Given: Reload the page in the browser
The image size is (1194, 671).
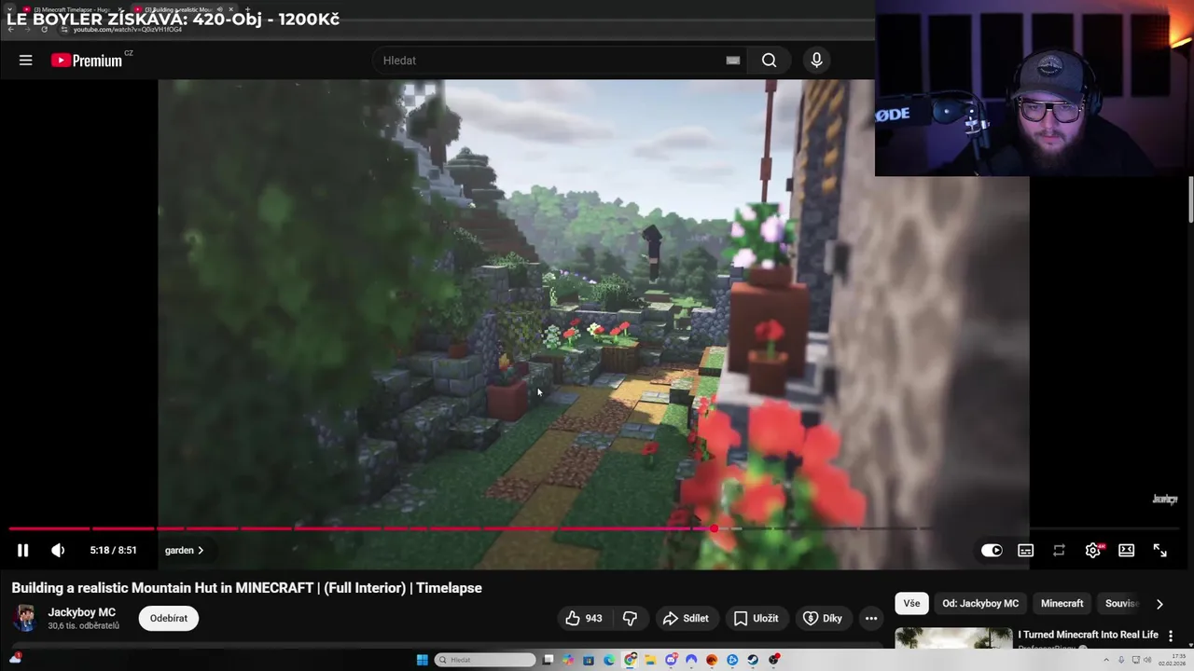Looking at the screenshot, I should click(44, 29).
